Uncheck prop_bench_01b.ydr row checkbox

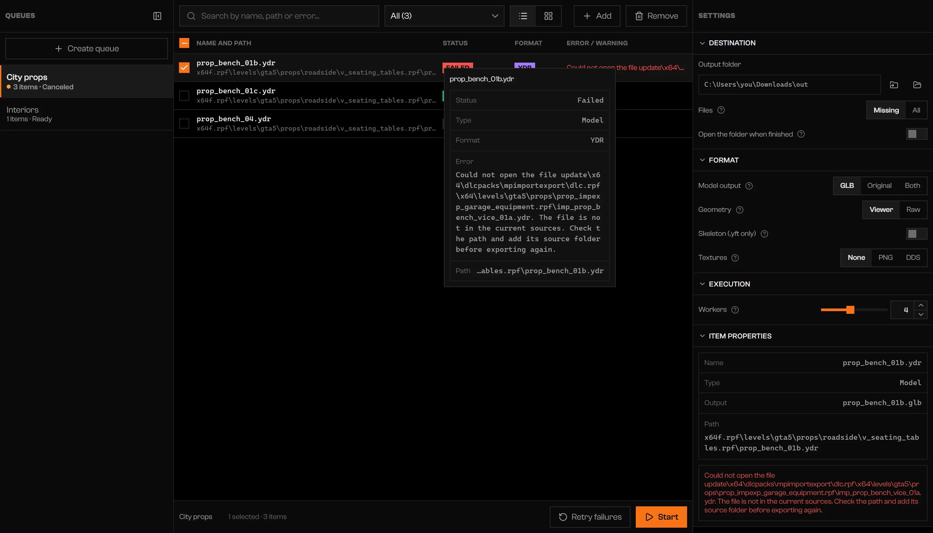184,67
